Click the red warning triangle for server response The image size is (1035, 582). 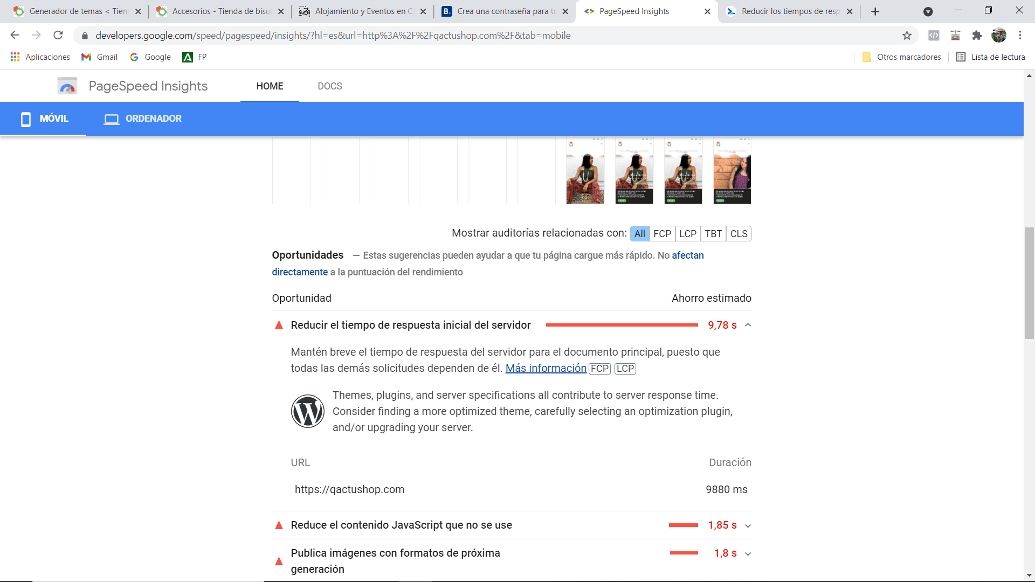[x=279, y=325]
